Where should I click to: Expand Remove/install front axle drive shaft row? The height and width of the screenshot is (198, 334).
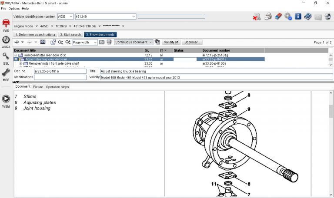pyautogui.click(x=21, y=63)
